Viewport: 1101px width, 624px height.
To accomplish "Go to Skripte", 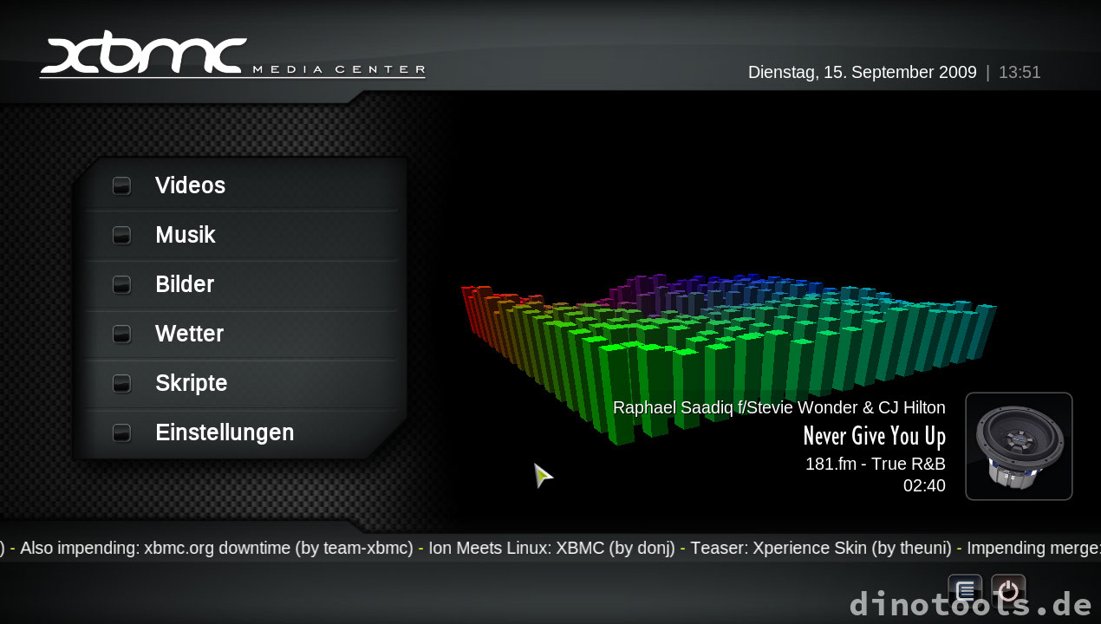I will tap(242, 383).
